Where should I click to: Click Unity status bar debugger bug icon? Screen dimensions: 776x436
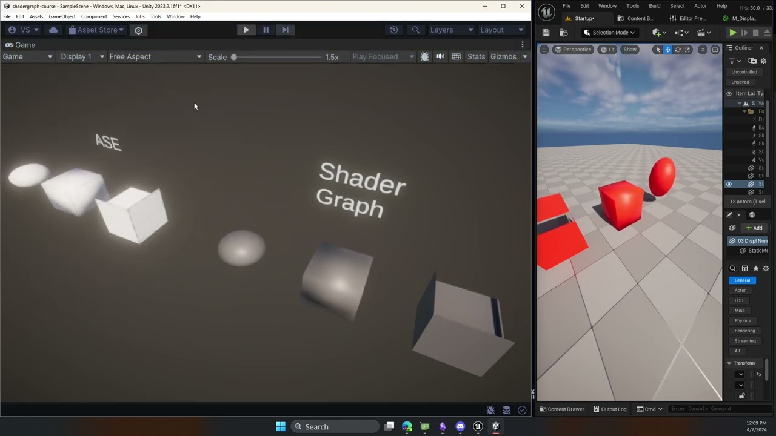491,410
